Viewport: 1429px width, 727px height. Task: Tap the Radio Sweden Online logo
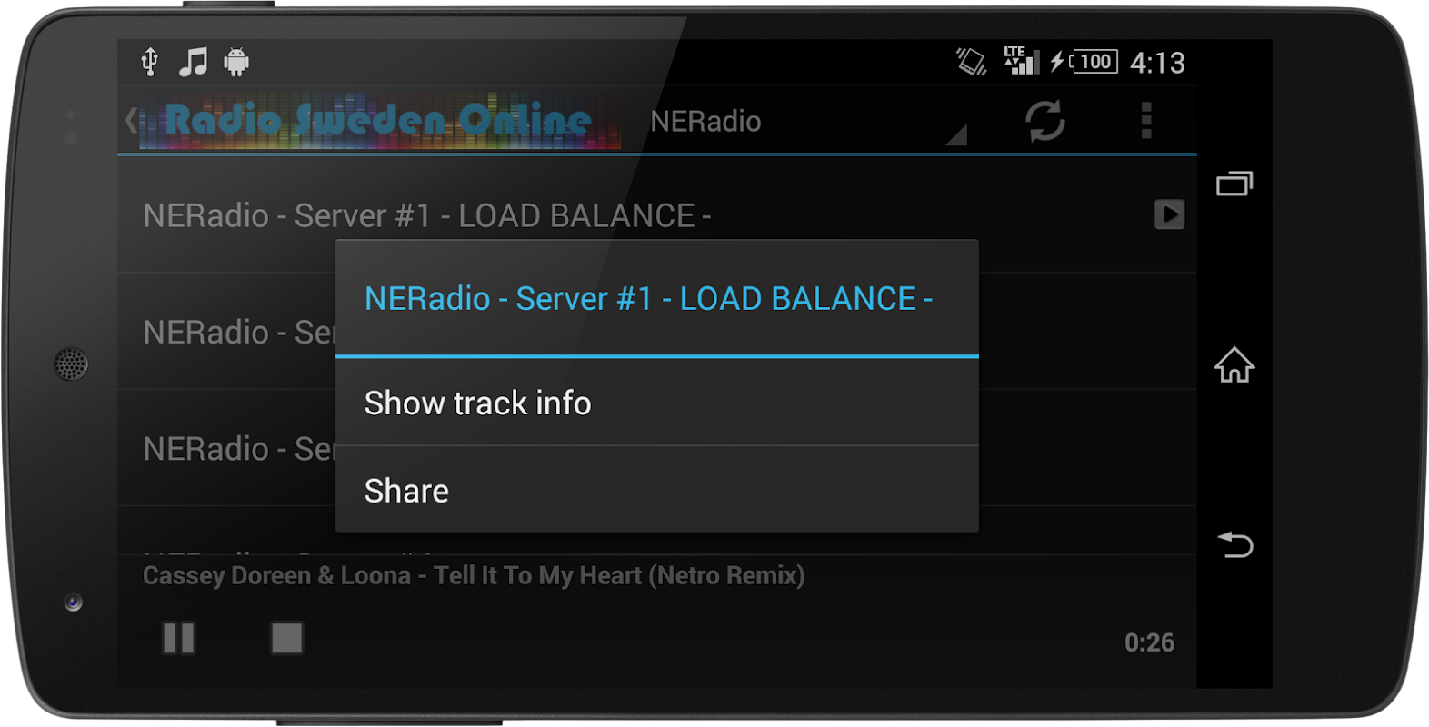pyautogui.click(x=380, y=120)
